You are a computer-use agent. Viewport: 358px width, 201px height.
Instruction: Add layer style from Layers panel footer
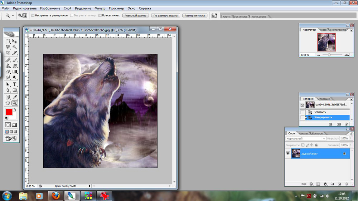pyautogui.click(x=311, y=184)
